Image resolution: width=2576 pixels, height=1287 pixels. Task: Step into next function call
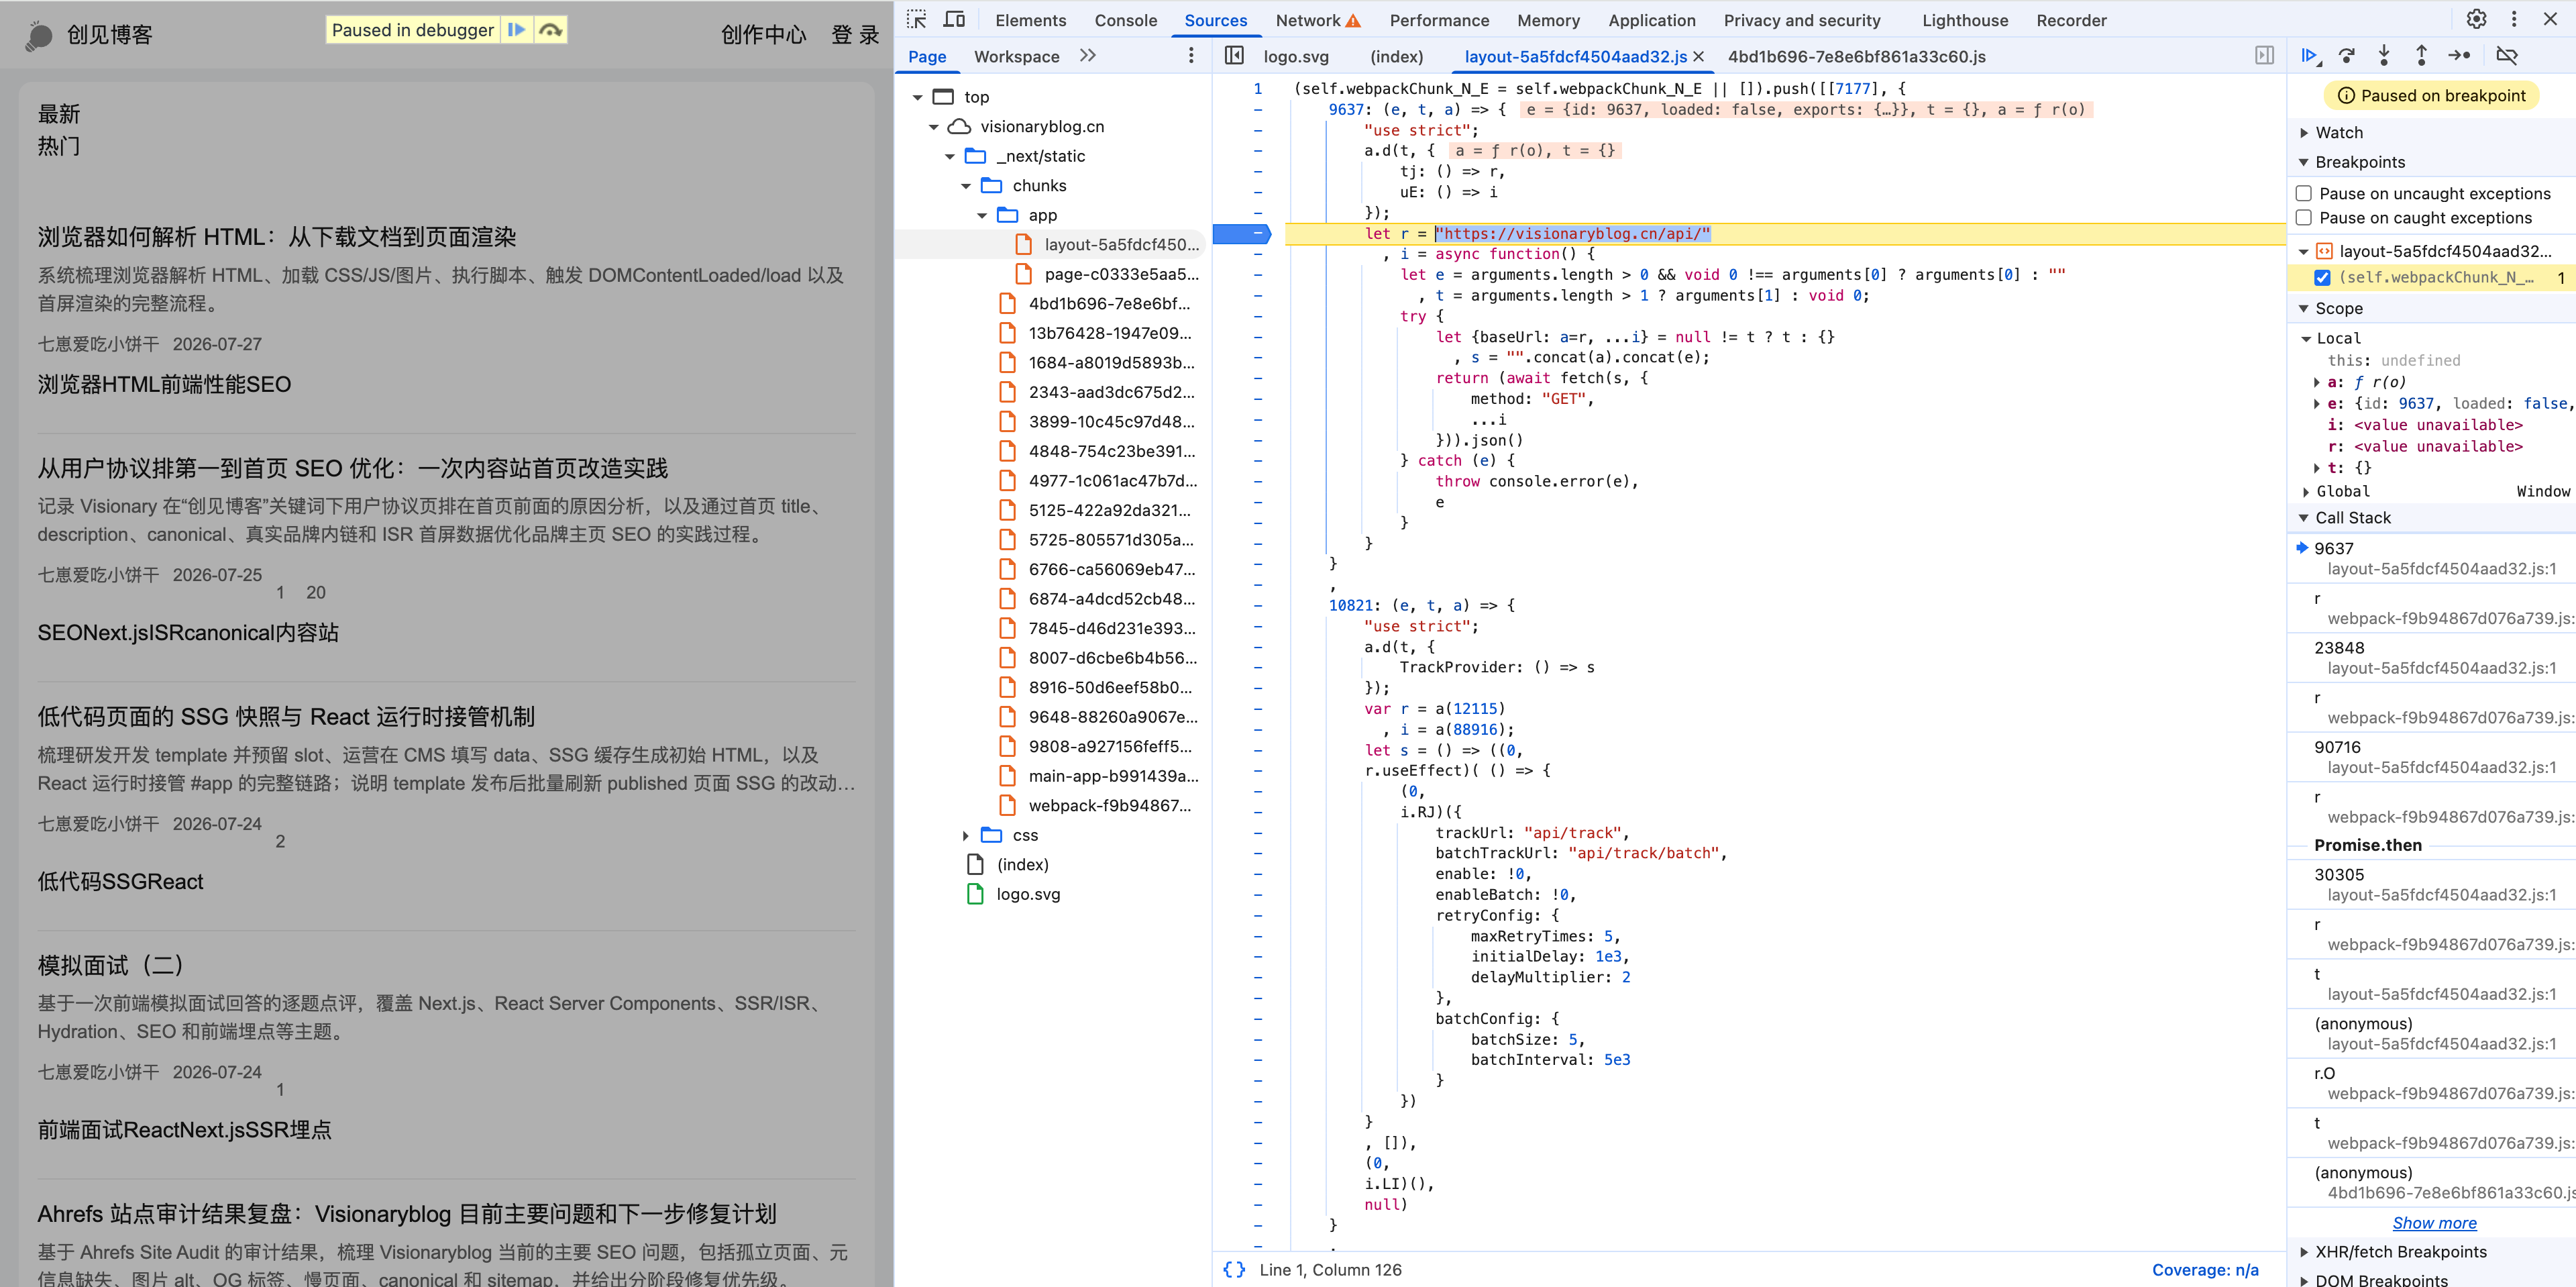[2384, 56]
